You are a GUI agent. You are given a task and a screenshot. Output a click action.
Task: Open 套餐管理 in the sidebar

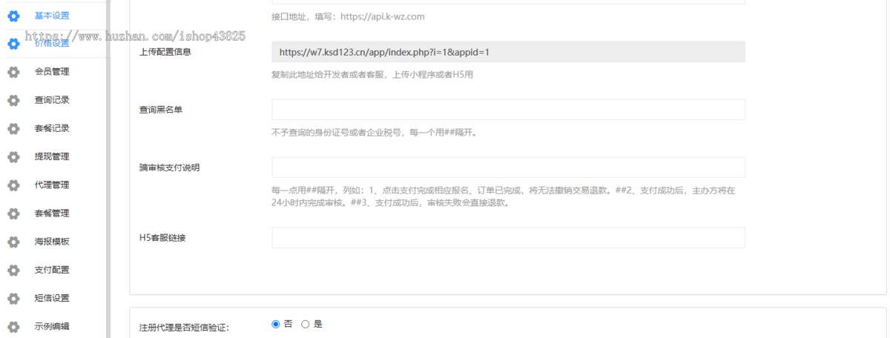click(52, 213)
